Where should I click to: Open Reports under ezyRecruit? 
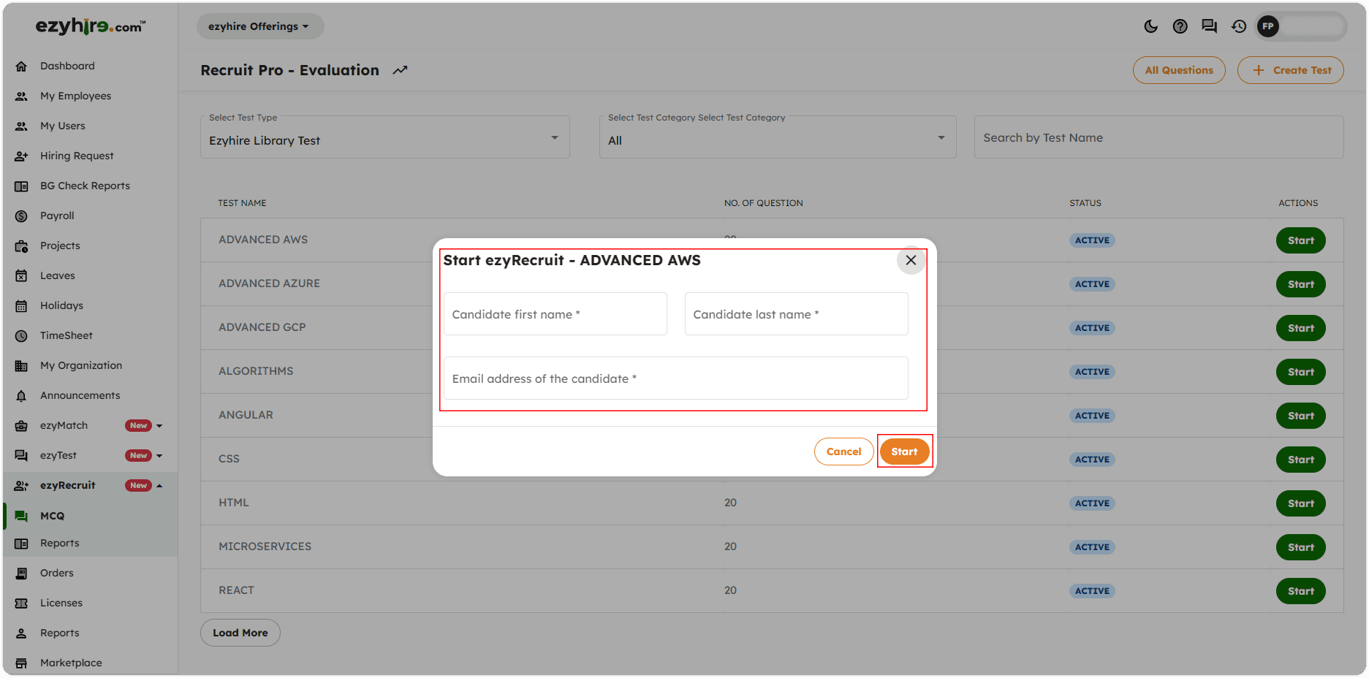(x=90, y=543)
